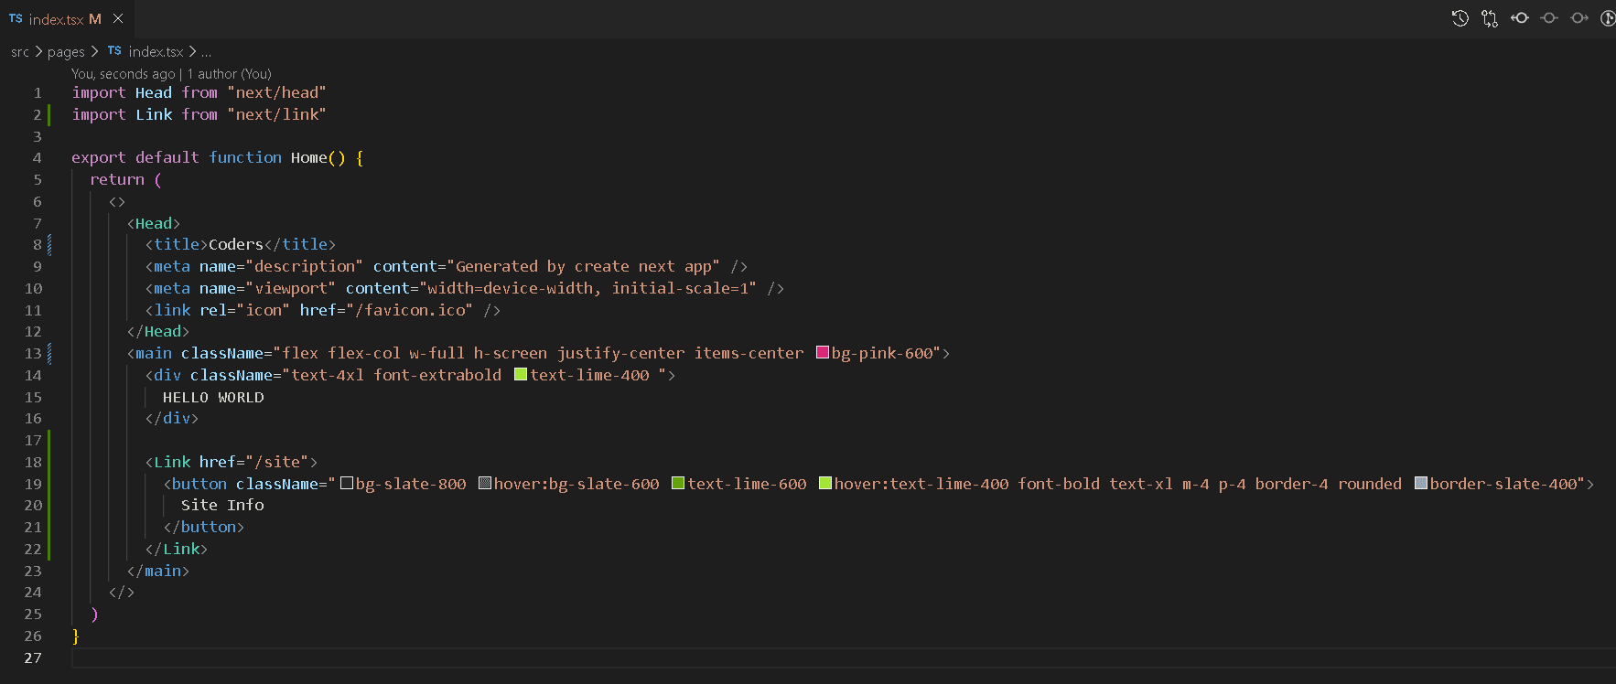Viewport: 1616px width, 684px height.
Task: Expand the index.tsx breadcrumb item
Action: 156,52
